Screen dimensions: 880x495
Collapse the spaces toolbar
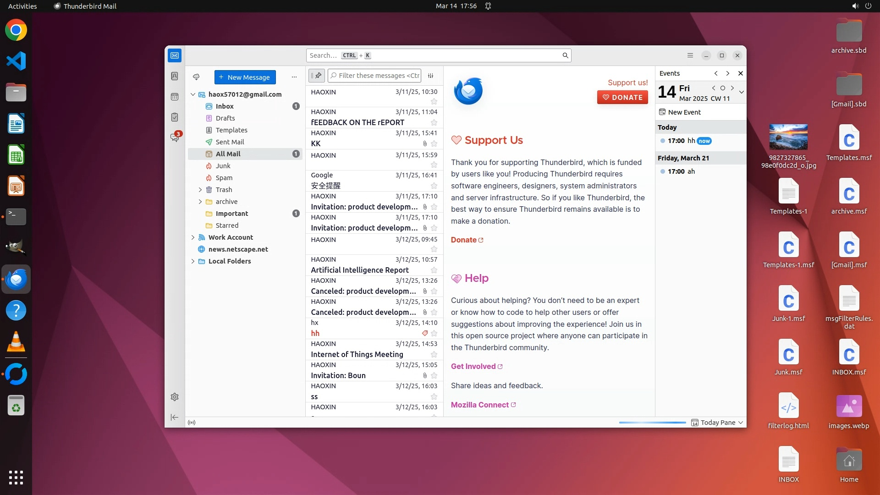pos(175,417)
